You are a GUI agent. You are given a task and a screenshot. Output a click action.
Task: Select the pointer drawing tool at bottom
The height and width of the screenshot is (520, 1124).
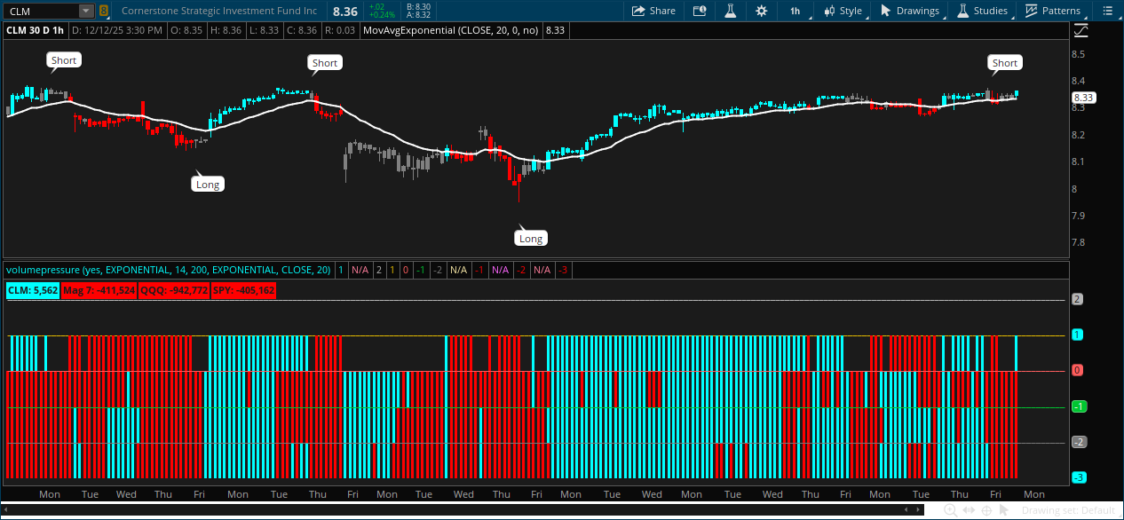(x=1004, y=510)
